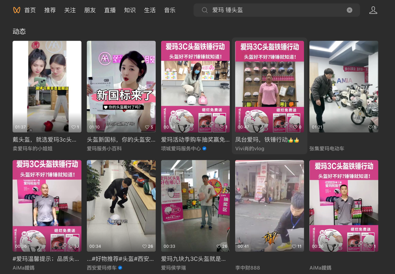Like the #爱玛温馨提示 video heart icon

[x=71, y=246]
